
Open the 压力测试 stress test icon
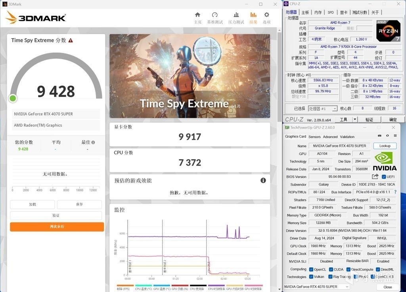236,15
